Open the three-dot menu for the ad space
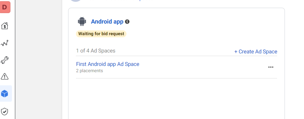 (271, 67)
